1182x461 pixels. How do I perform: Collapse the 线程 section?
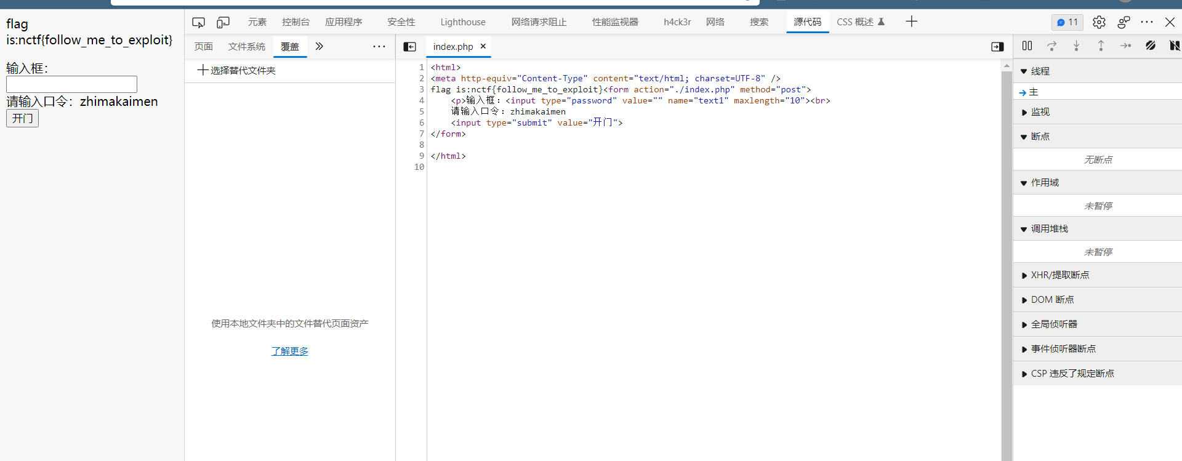[x=1097, y=71]
